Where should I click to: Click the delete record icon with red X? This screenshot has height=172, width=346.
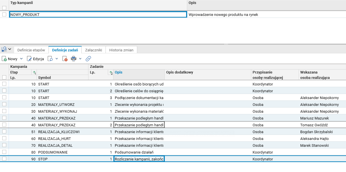click(x=65, y=59)
